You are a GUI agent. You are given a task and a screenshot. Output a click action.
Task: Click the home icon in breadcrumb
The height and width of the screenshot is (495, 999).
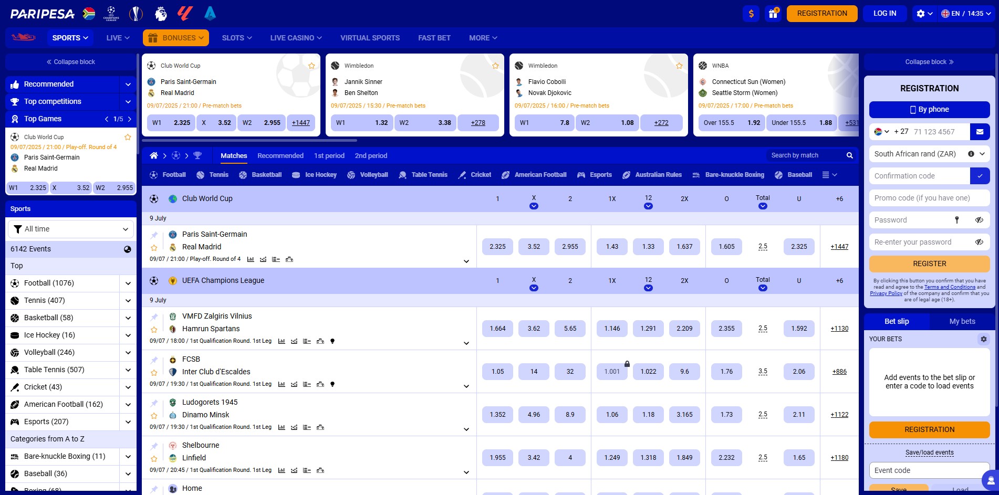click(x=153, y=155)
